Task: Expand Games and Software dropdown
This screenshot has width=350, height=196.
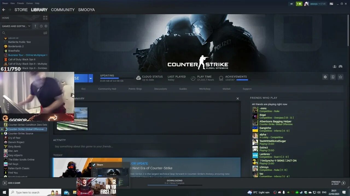Action: click(x=16, y=26)
